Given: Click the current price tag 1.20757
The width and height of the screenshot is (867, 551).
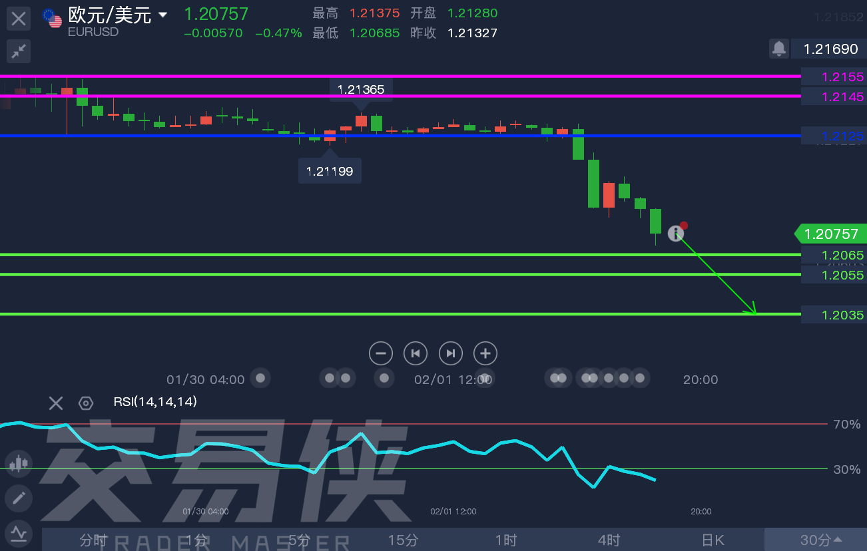Looking at the screenshot, I should pyautogui.click(x=830, y=234).
